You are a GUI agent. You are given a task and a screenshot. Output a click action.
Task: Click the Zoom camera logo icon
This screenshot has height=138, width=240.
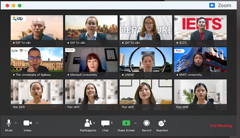(x=212, y=5)
